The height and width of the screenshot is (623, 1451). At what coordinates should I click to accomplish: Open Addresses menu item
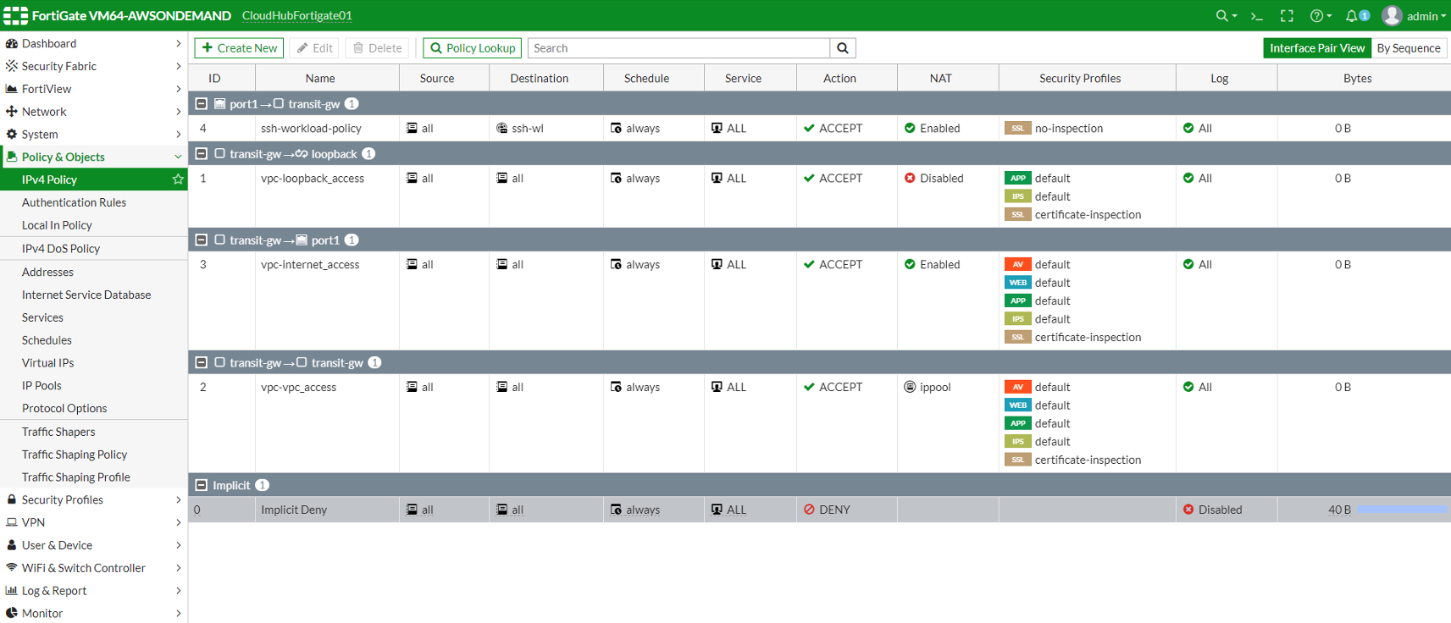(47, 272)
